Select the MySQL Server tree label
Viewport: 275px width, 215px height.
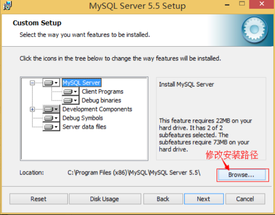(x=82, y=82)
